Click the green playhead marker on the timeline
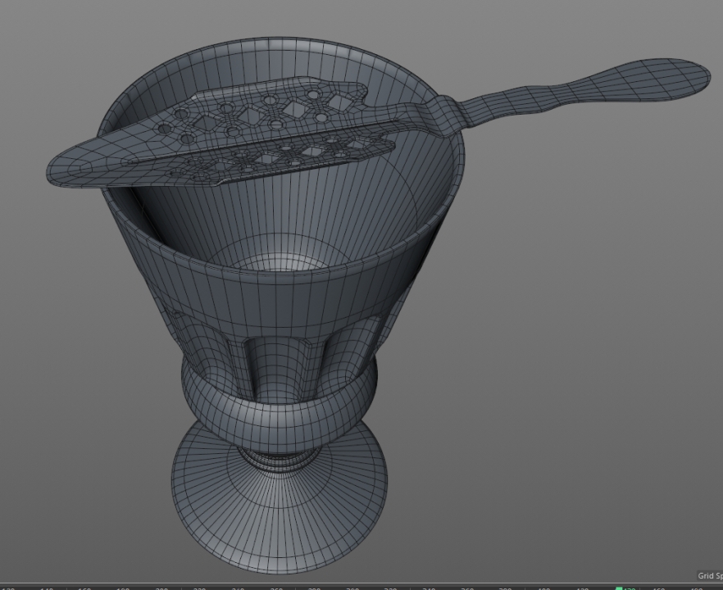 (x=620, y=587)
